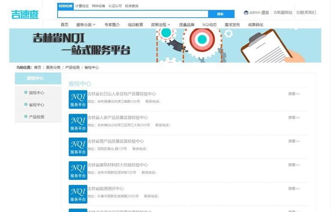Click NQI logo beside 吉林省建筑材料防火性能检验中心

78,170
